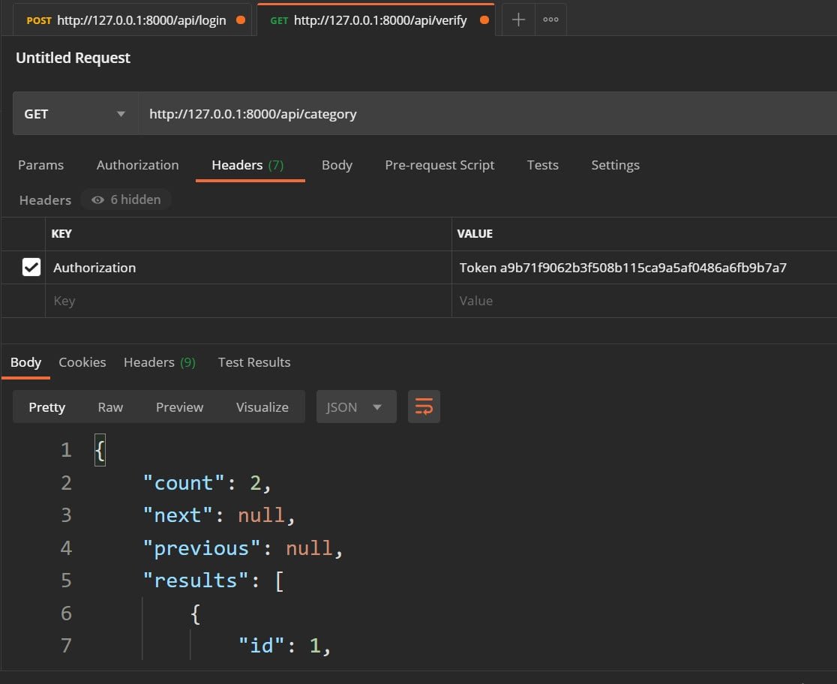
Task: Open the Pre-request Script tab
Action: pyautogui.click(x=439, y=165)
